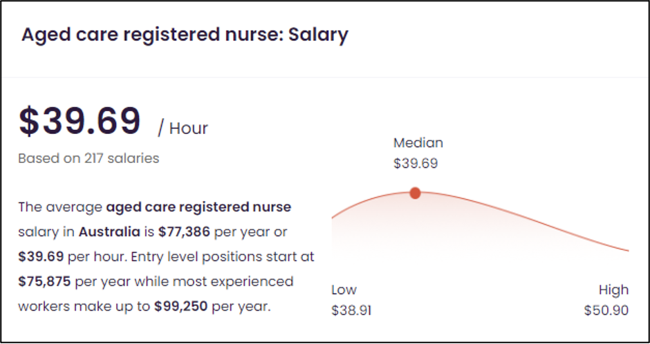Click the 'Median' label above the curve

(x=418, y=143)
